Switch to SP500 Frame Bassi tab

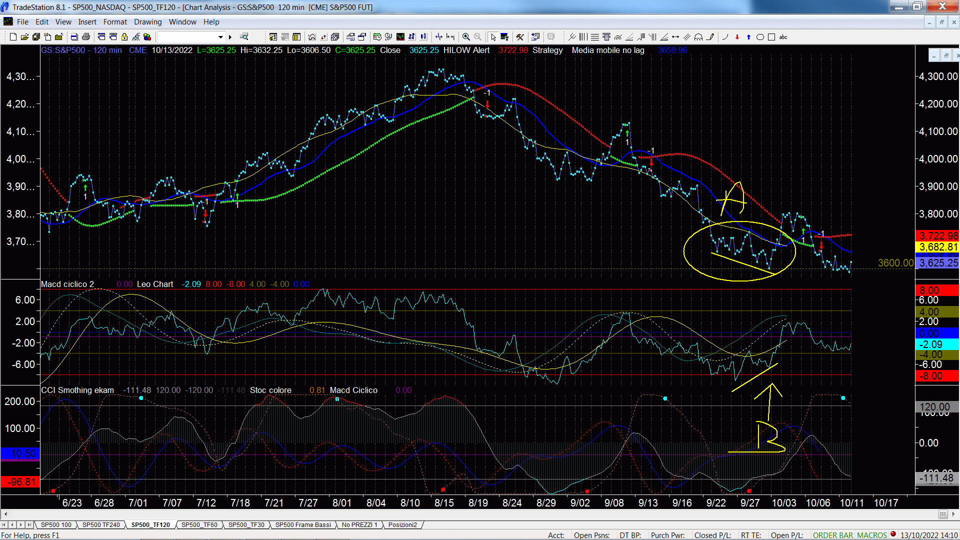point(303,525)
